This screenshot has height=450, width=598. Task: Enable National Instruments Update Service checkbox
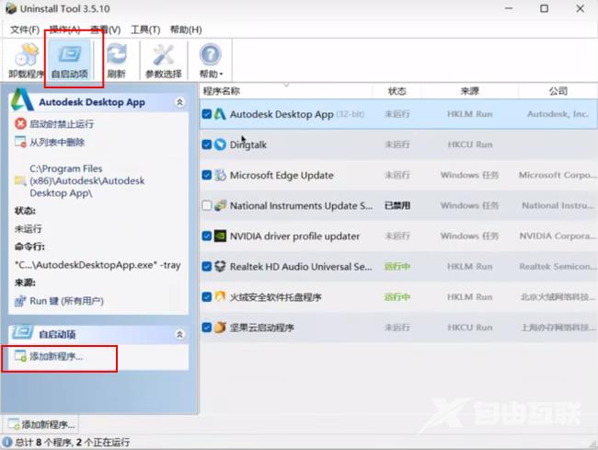[x=207, y=206]
